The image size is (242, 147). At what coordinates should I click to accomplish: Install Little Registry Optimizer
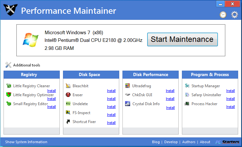pos(51,99)
